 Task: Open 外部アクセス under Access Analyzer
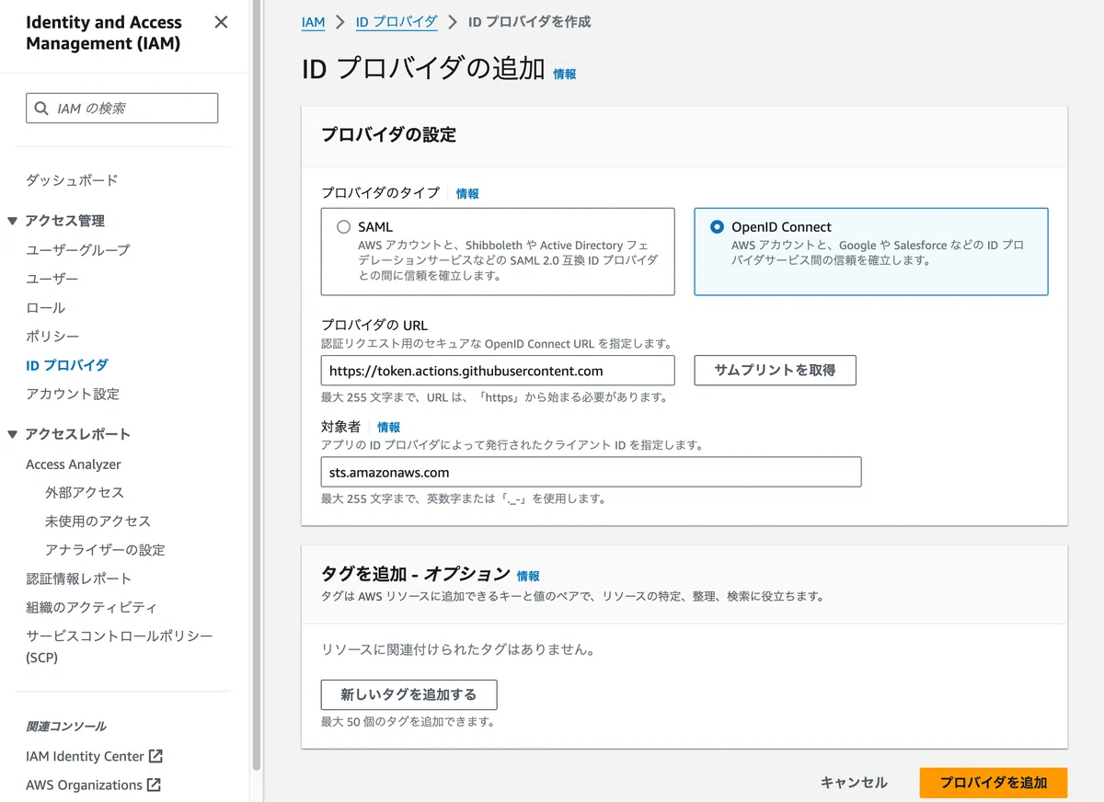(85, 493)
